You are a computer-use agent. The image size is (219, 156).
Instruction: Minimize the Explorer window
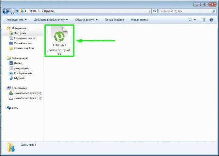coord(196,5)
